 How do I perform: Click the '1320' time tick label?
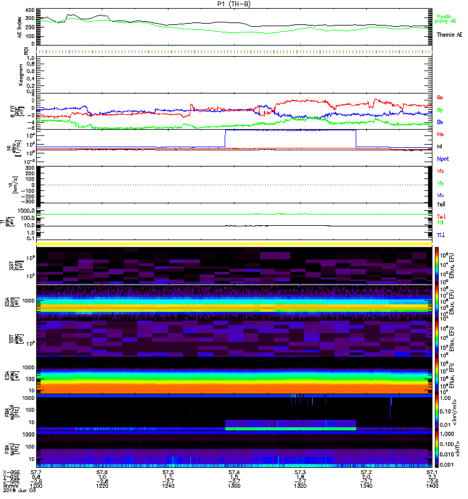pyautogui.click(x=300, y=486)
